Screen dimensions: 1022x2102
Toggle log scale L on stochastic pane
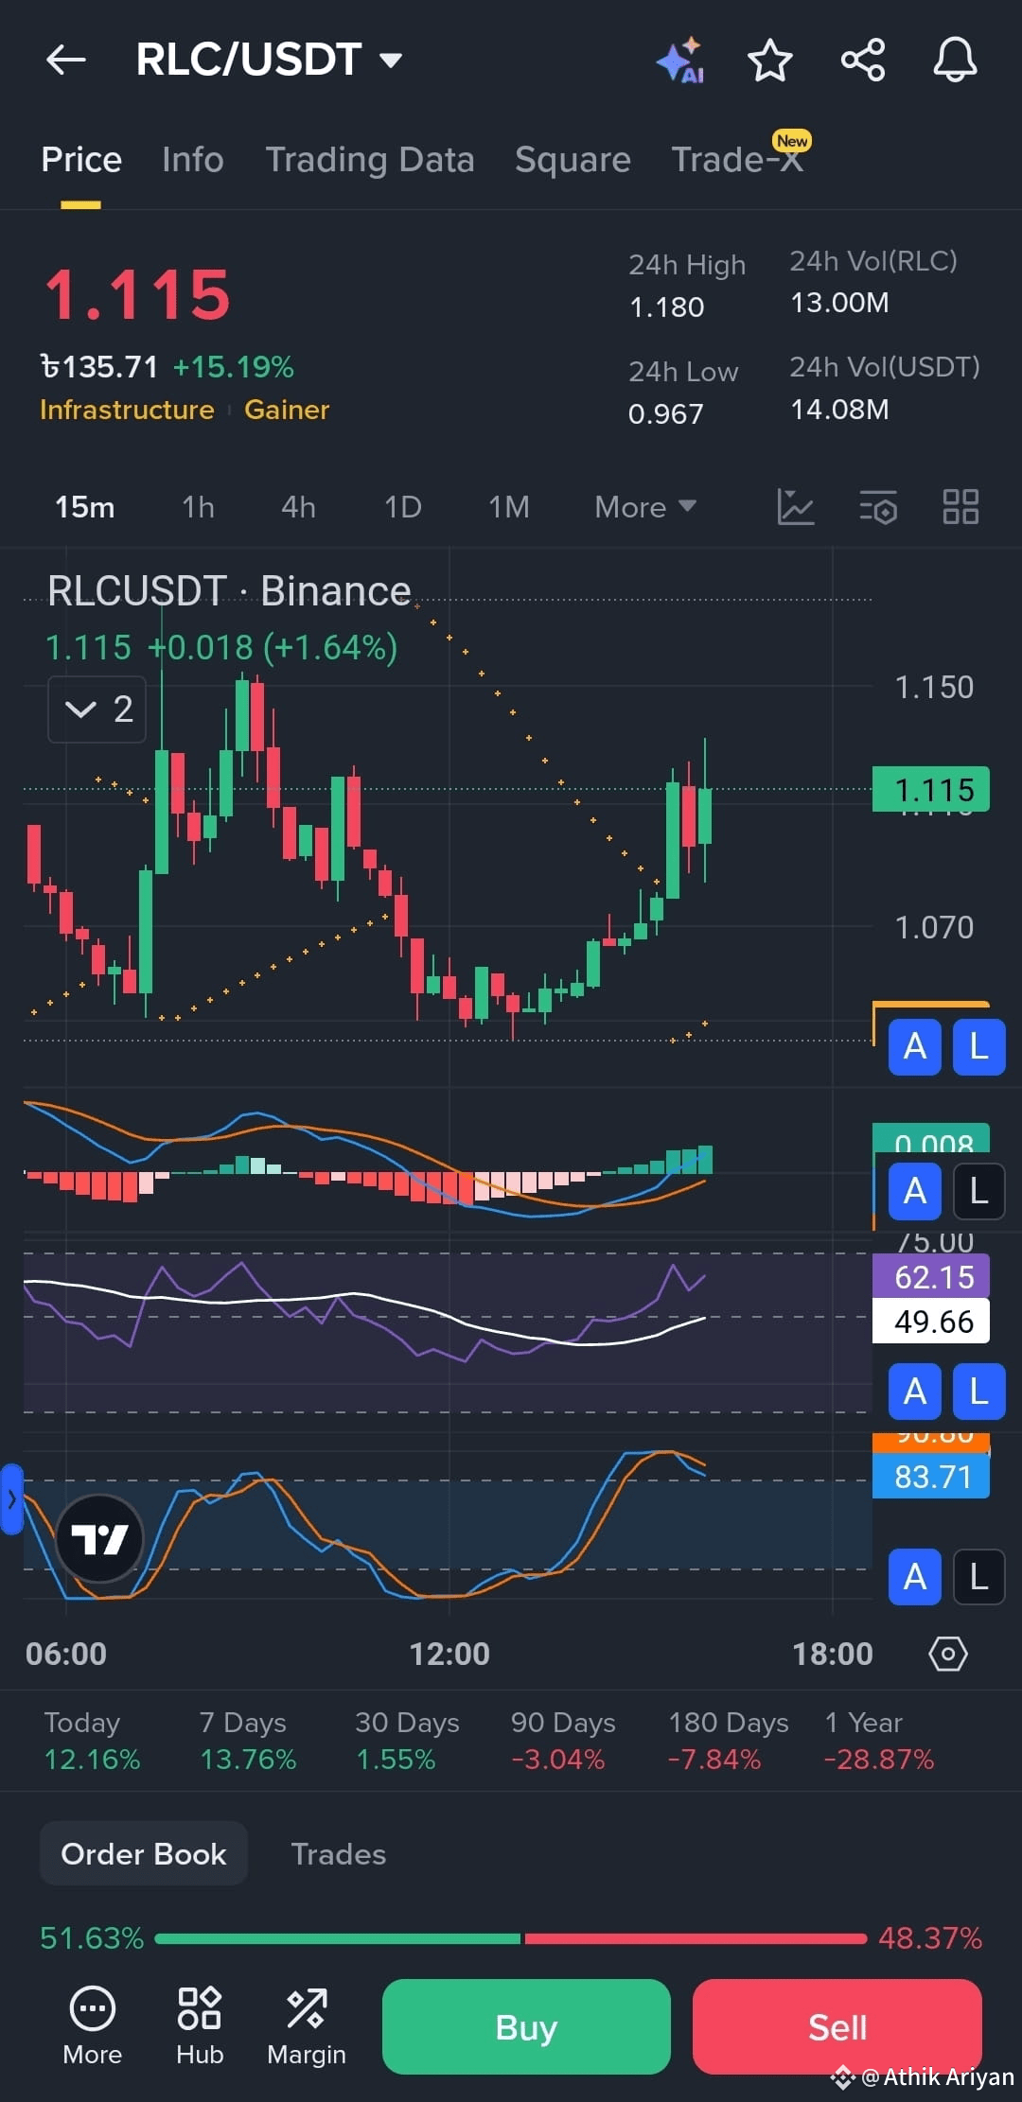(978, 1577)
